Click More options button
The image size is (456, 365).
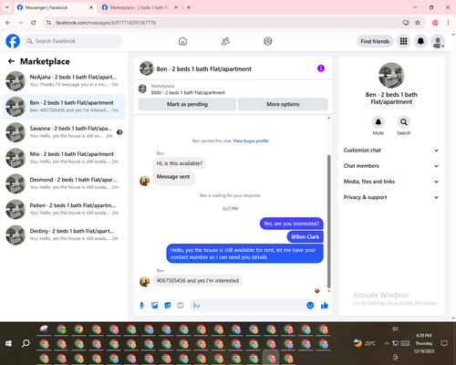point(283,104)
